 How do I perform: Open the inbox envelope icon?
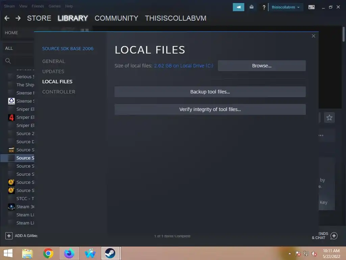(251, 7)
